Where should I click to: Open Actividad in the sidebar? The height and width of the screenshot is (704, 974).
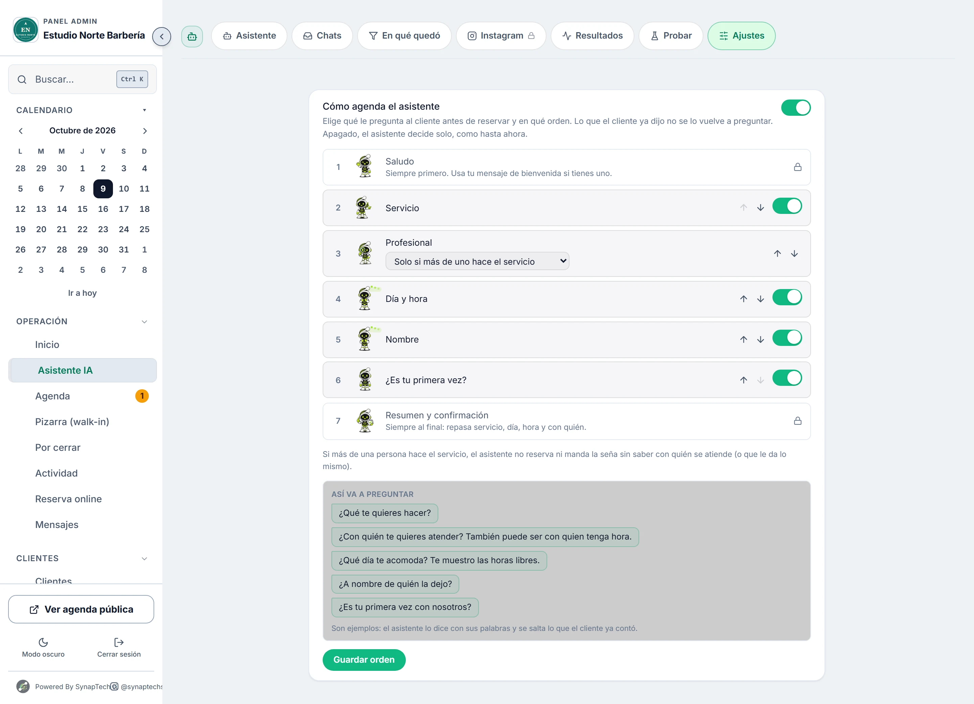[x=83, y=473]
